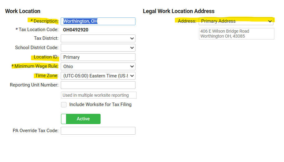Image resolution: width=284 pixels, height=162 pixels.
Task: Click the 406 E Wilson Bridge Road box
Action: coord(236,34)
